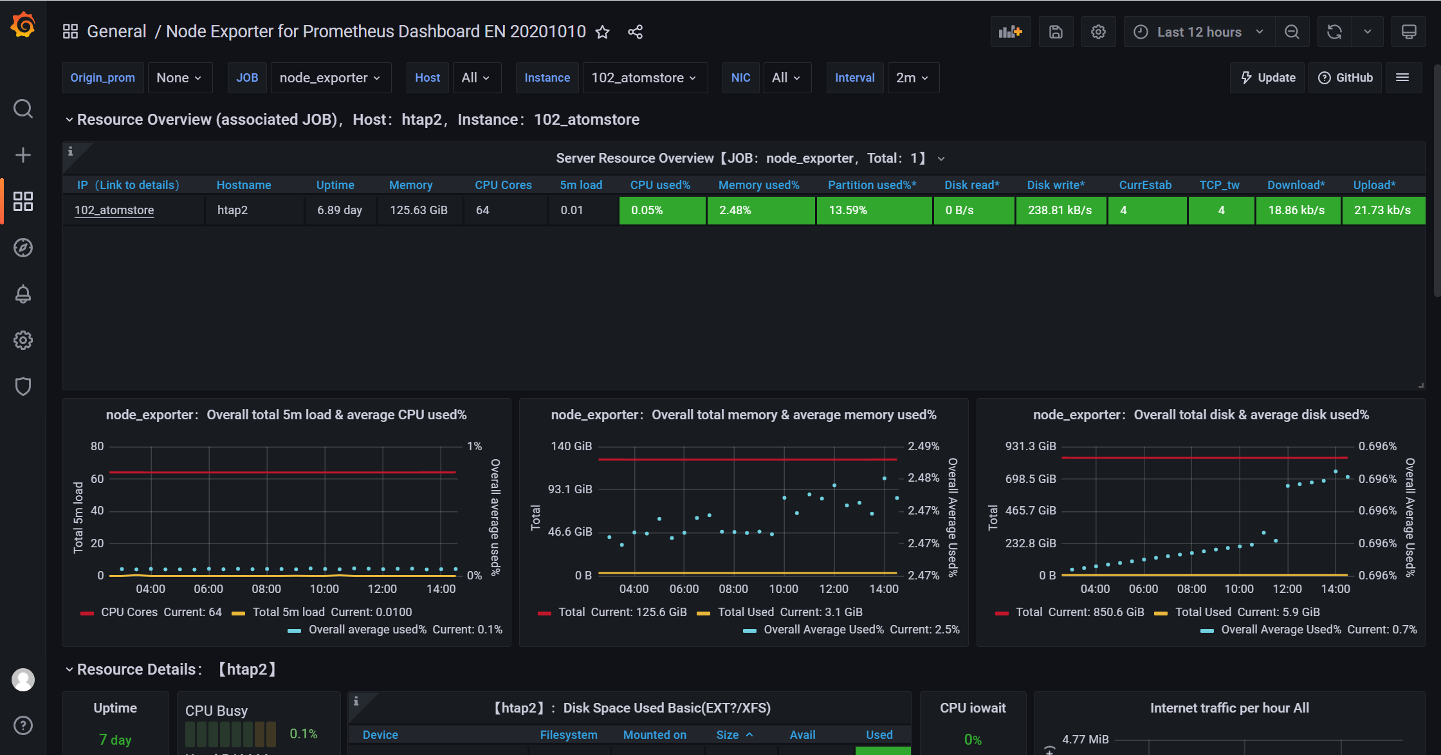Open the Alerting bell icon
1441x755 pixels.
[x=23, y=294]
